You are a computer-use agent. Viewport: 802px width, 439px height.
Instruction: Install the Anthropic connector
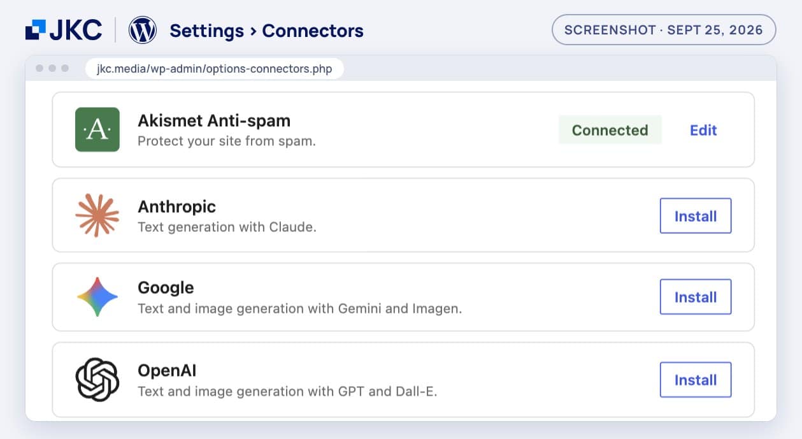(696, 216)
